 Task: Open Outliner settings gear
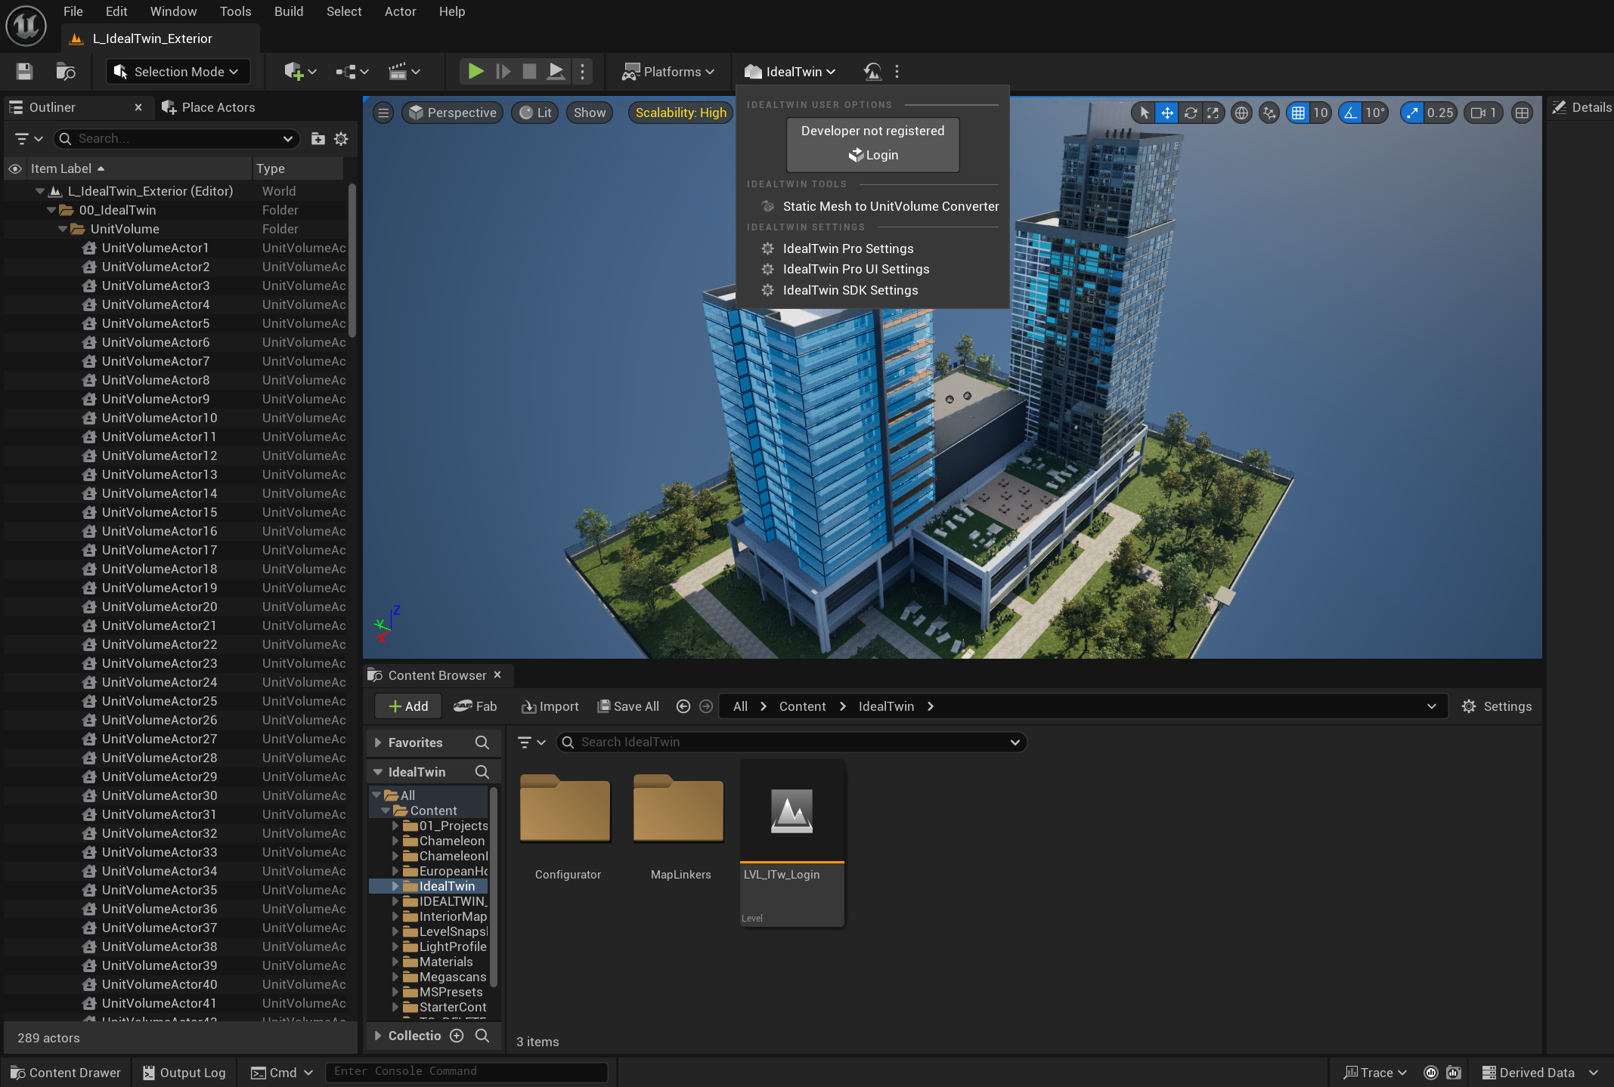[341, 139]
